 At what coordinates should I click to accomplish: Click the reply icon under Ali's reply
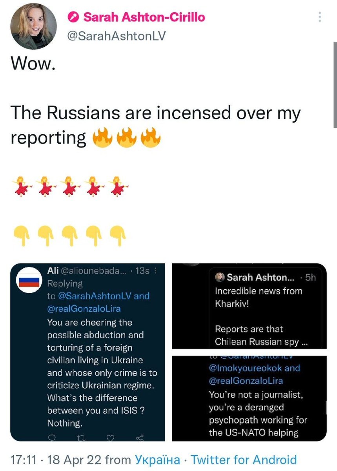tap(52, 438)
